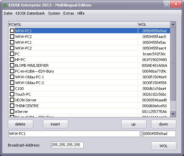Sort by the PCWOL column header
The image size is (184, 156).
[x=73, y=24]
